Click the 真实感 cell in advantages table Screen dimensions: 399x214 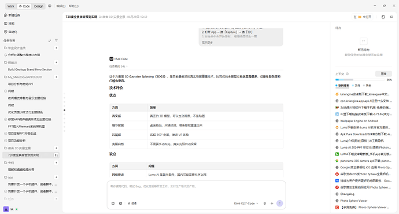pyautogui.click(x=128, y=116)
